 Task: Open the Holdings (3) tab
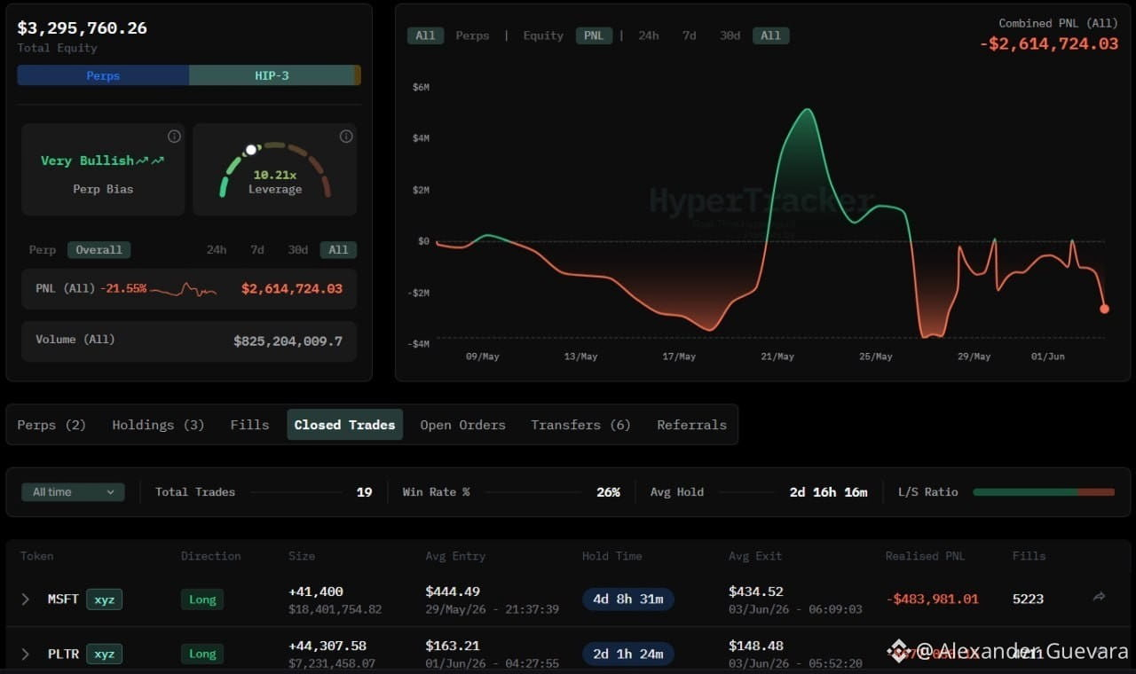(x=158, y=425)
